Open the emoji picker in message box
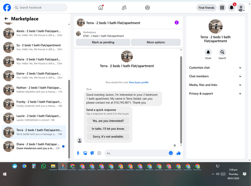 coord(171,153)
